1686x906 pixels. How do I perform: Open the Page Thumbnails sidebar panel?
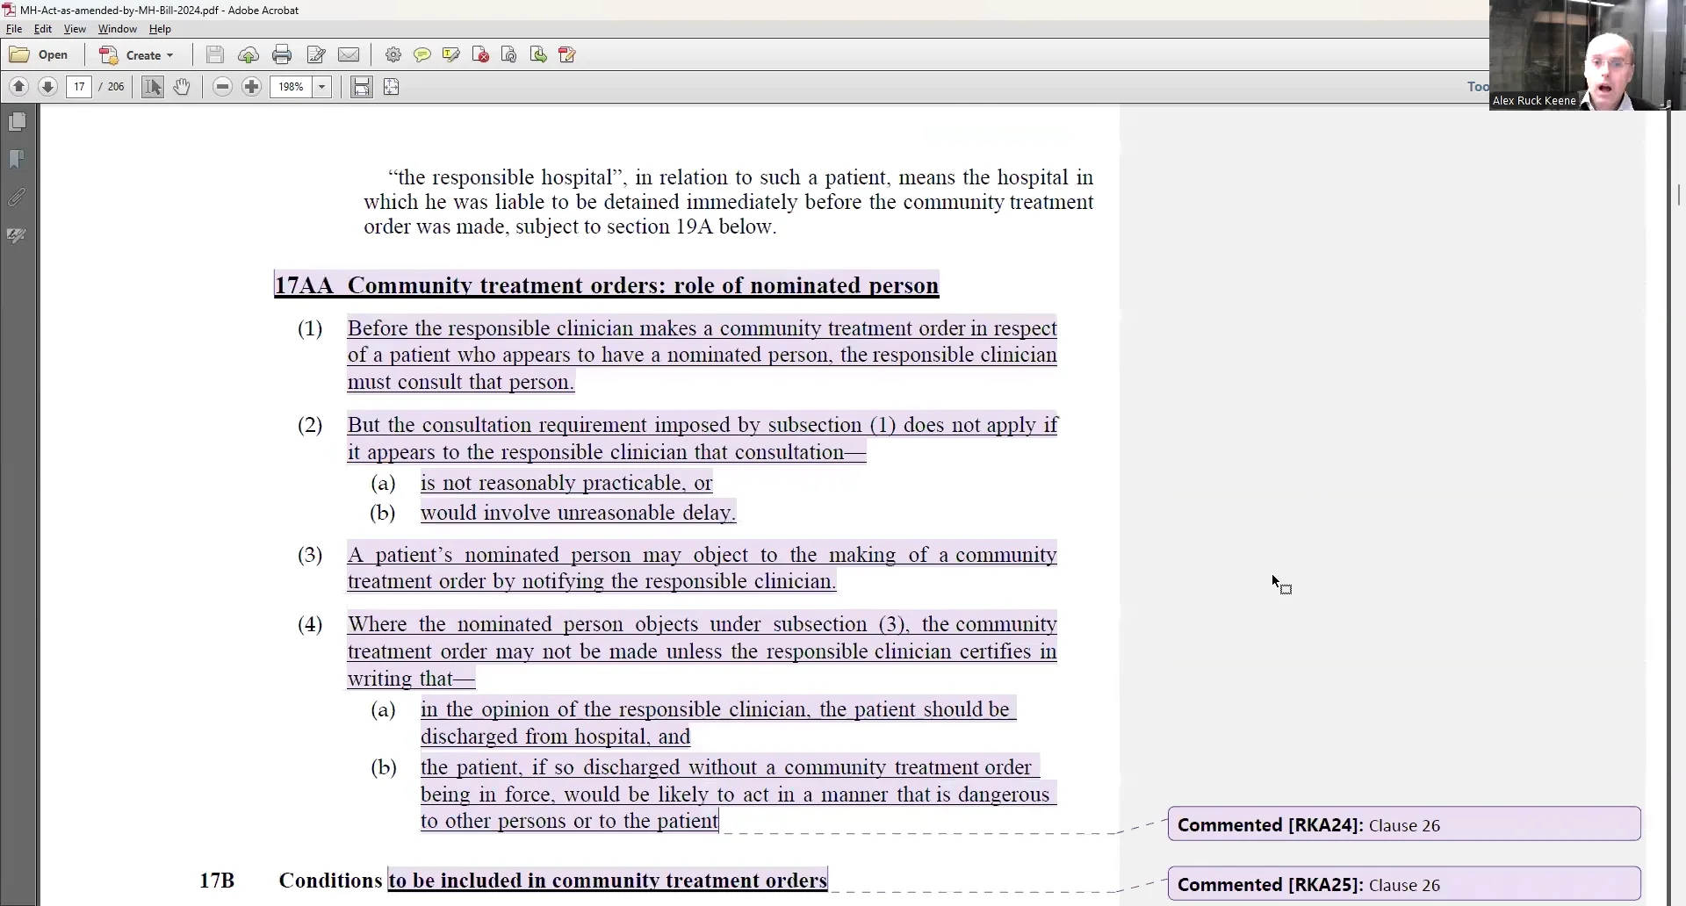point(17,122)
